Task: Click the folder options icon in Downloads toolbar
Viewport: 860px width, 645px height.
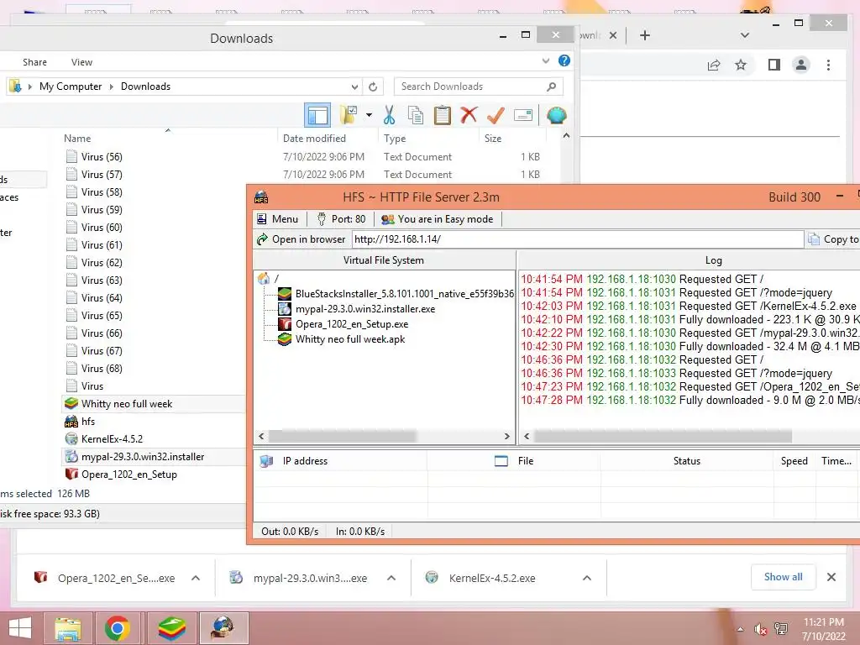Action: [349, 115]
